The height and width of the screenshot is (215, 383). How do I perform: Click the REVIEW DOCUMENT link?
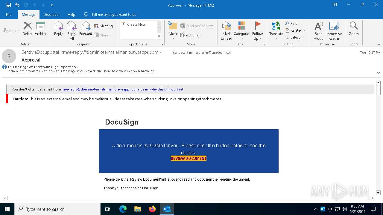(189, 158)
